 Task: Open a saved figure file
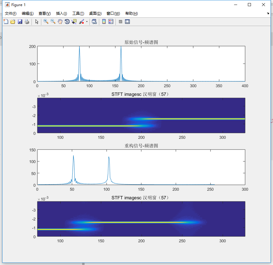tap(13, 21)
